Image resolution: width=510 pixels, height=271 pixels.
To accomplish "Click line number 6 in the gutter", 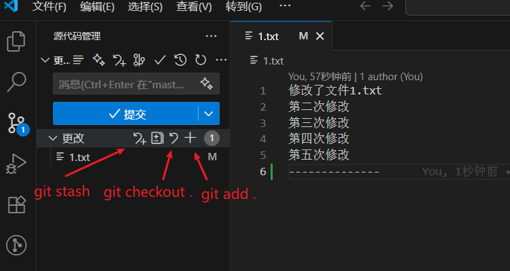I will point(263,172).
